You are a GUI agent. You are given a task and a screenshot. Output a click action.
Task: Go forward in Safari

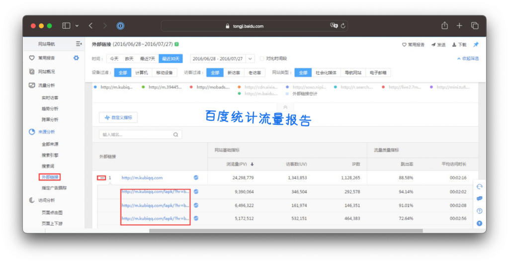104,26
